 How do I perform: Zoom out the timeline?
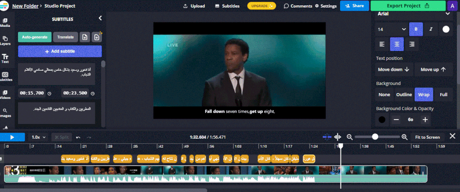pyautogui.click(x=349, y=137)
